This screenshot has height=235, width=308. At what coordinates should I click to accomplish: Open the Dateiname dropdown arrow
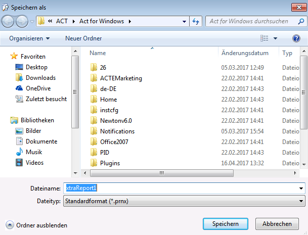[x=301, y=189]
